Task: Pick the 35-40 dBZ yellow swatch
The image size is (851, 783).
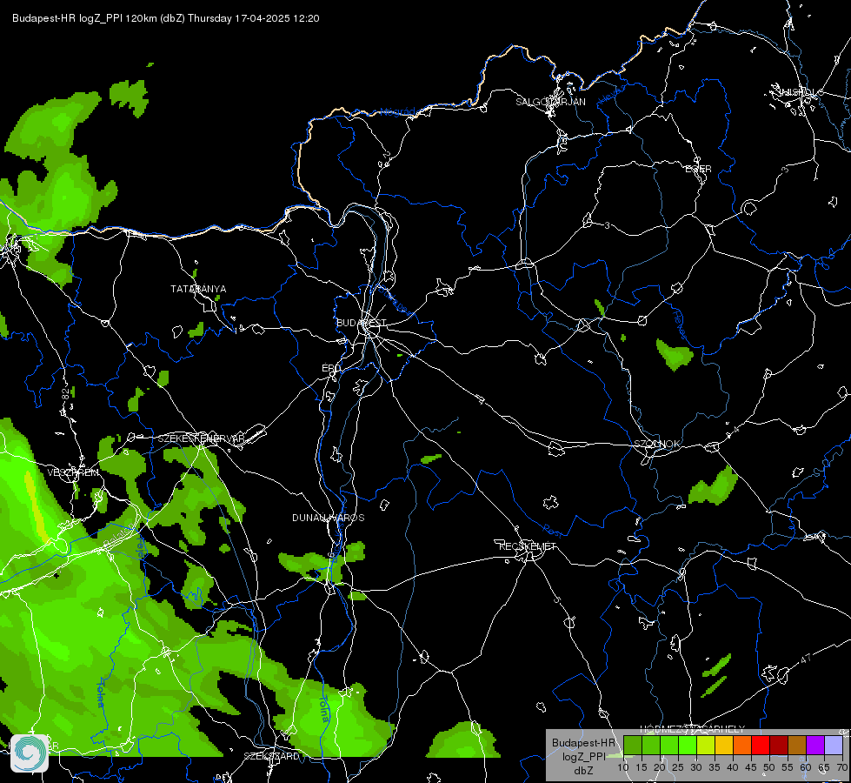Action: click(x=724, y=746)
